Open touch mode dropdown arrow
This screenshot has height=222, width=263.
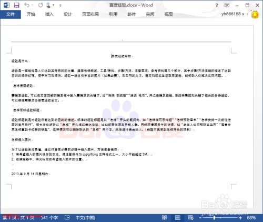[x=54, y=5]
